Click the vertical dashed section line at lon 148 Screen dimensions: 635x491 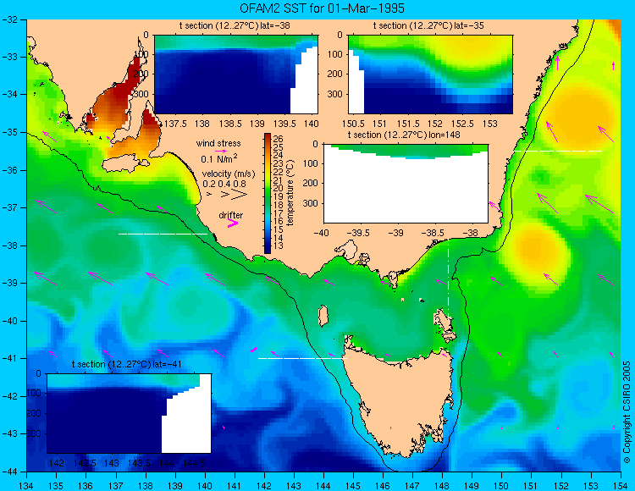point(448,279)
